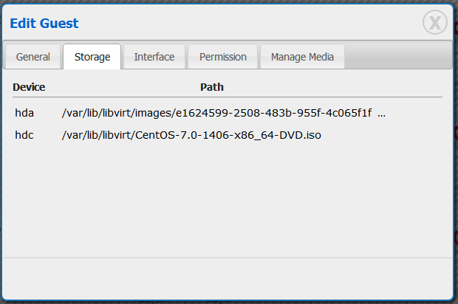Open the Manage Media tab
Screen dimensions: 458x304
click(x=302, y=57)
